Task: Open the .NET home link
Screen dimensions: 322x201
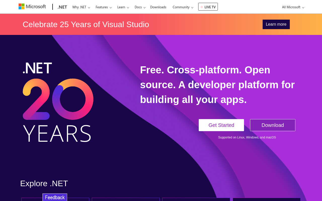Action: pos(62,7)
